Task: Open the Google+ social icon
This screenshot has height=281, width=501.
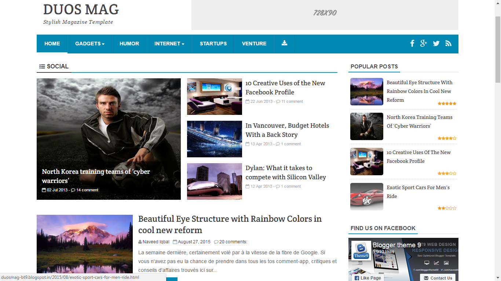Action: 424,44
